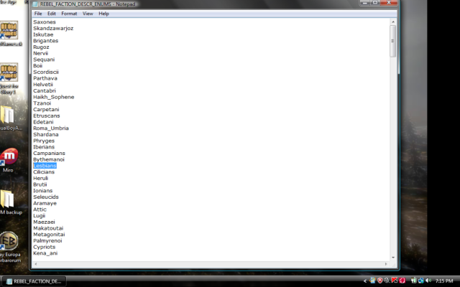Viewport: 460px width, 287px height.
Task: Select the backup folder on the desktop
Action: tap(10, 202)
